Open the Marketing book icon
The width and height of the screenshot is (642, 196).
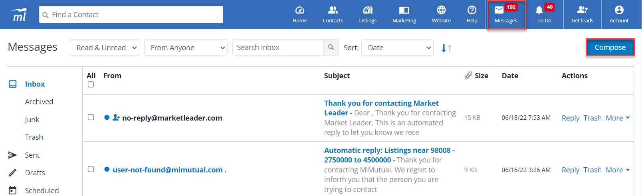tap(404, 10)
